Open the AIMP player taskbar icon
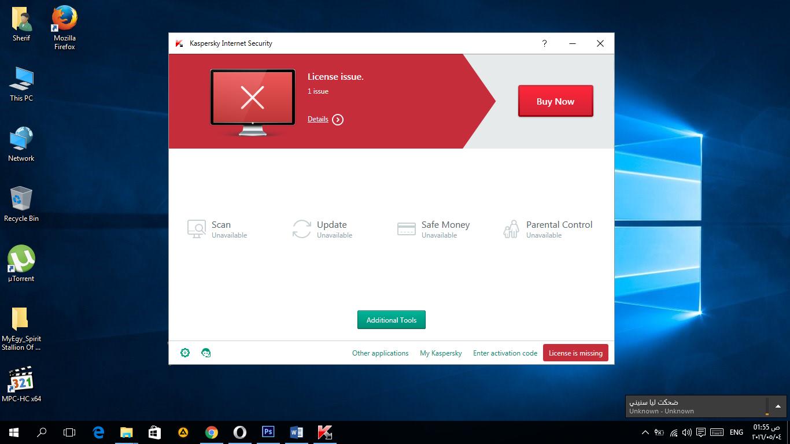The height and width of the screenshot is (444, 790). (183, 432)
